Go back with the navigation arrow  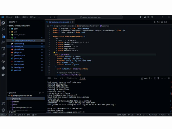point(51,17)
